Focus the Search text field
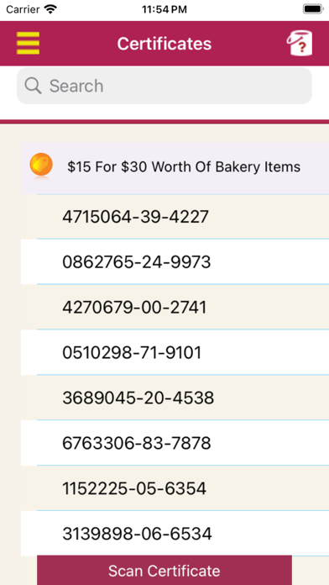 click(x=164, y=86)
